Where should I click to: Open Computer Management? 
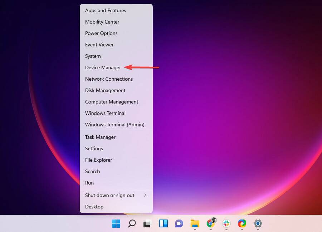tap(116, 102)
